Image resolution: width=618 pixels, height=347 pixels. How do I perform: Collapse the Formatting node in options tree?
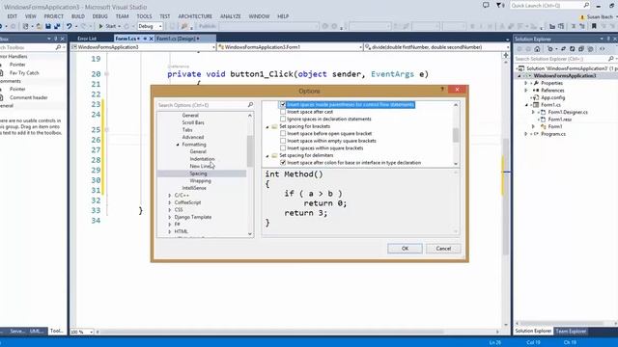coord(178,145)
